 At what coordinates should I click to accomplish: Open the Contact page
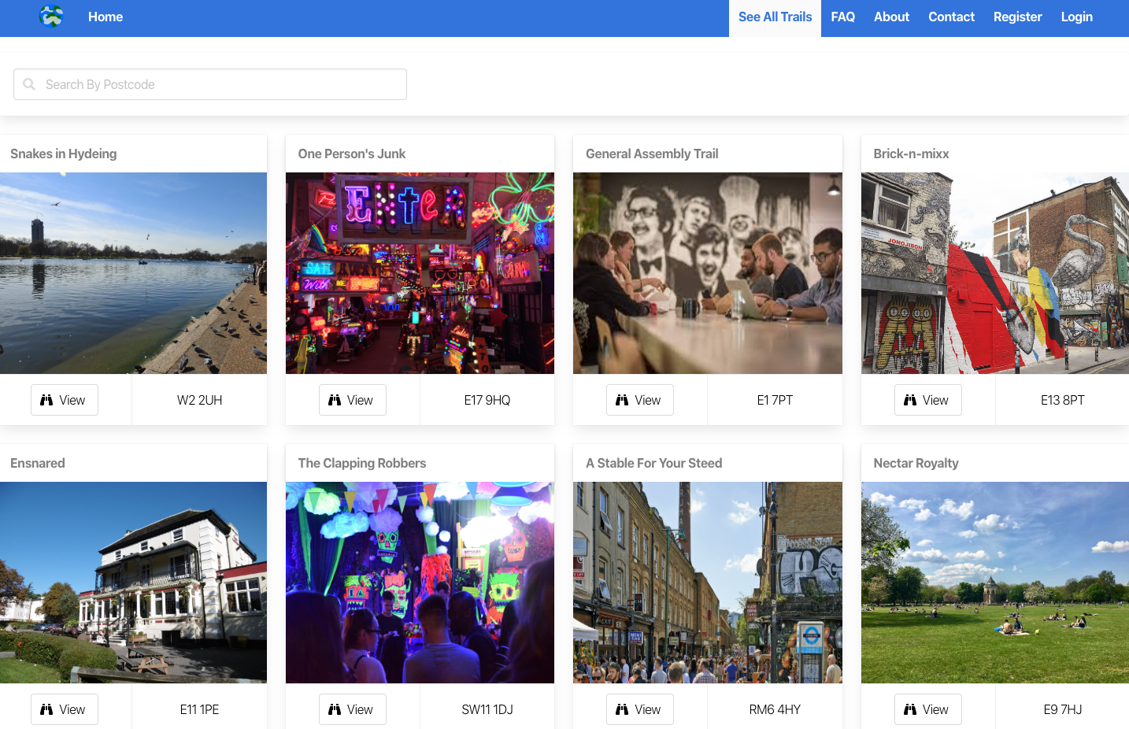(951, 17)
